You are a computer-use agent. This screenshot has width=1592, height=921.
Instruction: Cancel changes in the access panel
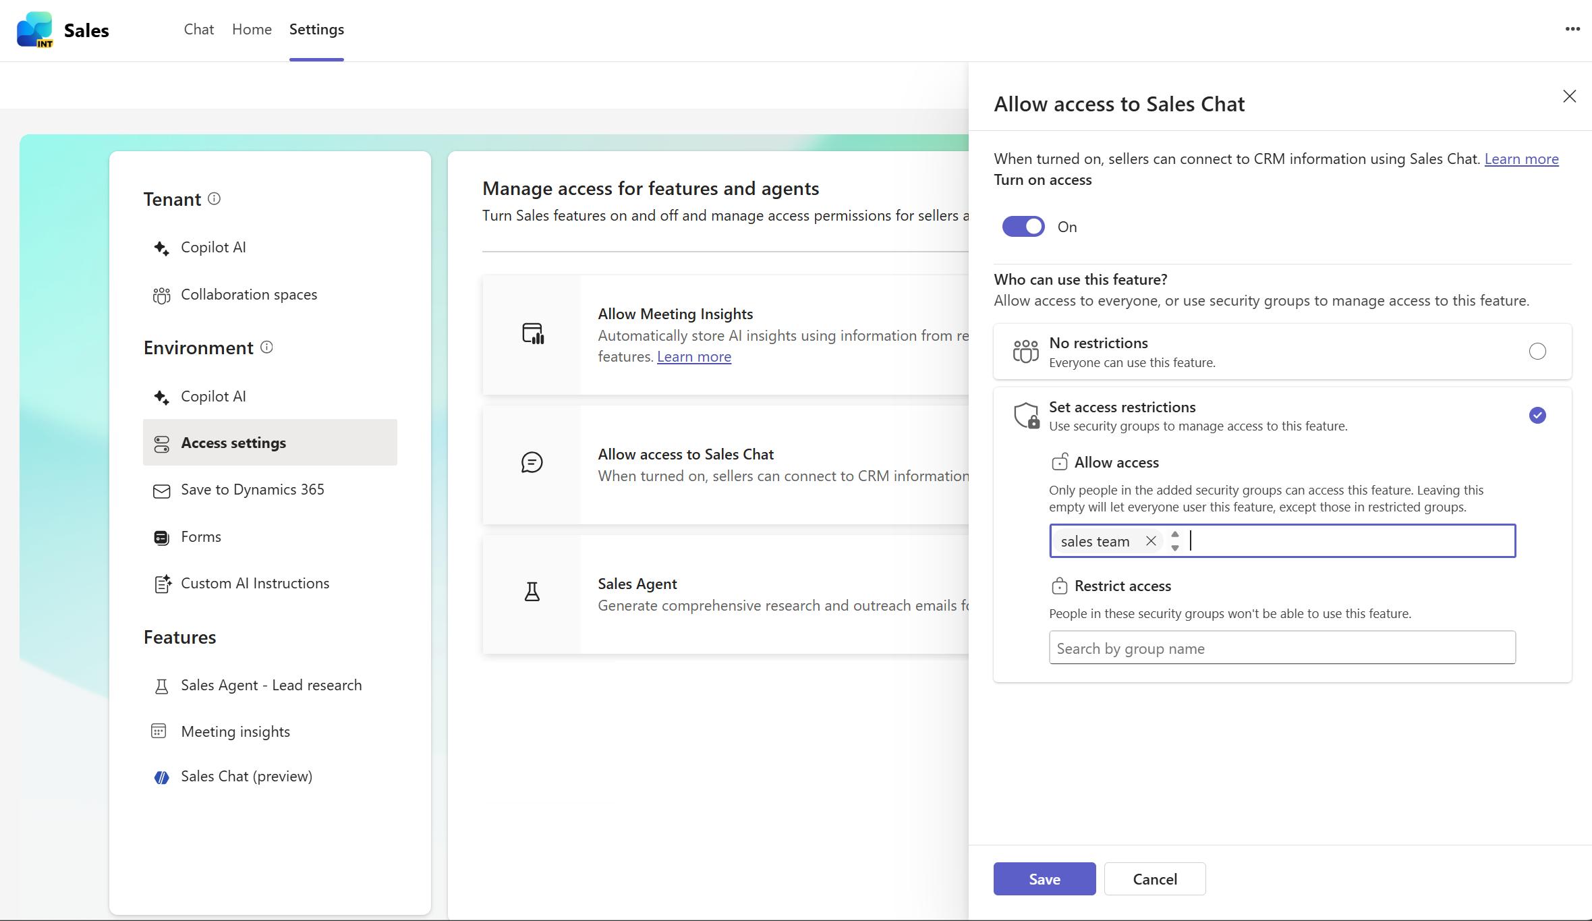click(1155, 878)
